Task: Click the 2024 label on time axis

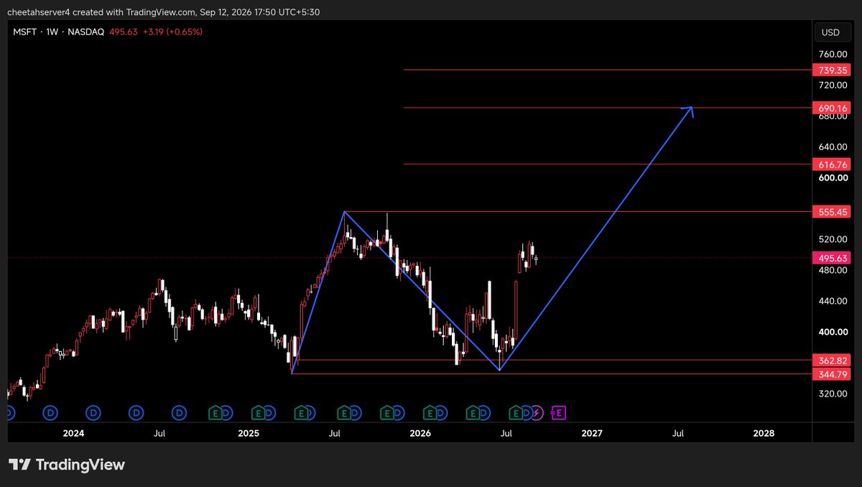Action: pos(73,434)
